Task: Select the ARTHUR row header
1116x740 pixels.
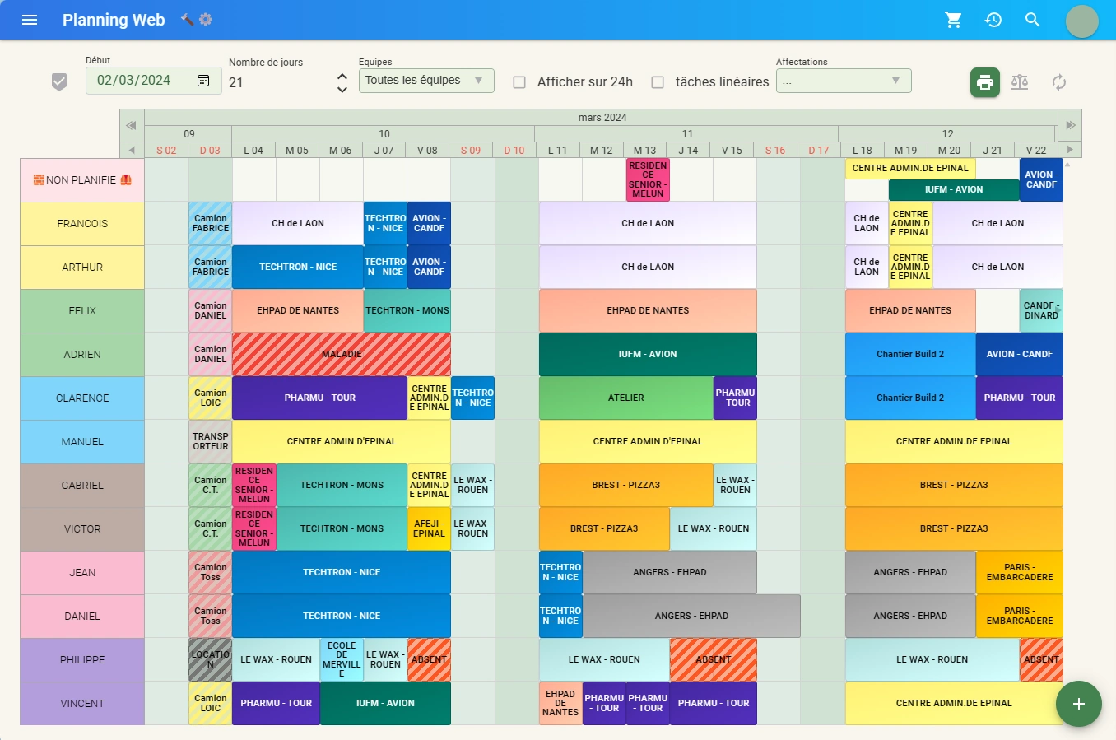Action: click(x=82, y=268)
